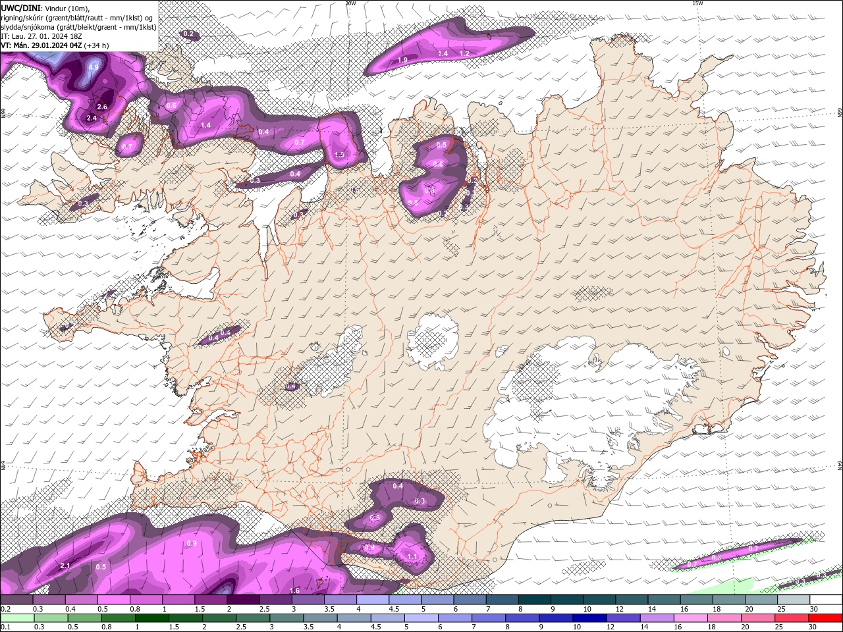843x632 pixels.
Task: Click the round white Hofsjökull glacier in central Iceland
Action: click(434, 341)
